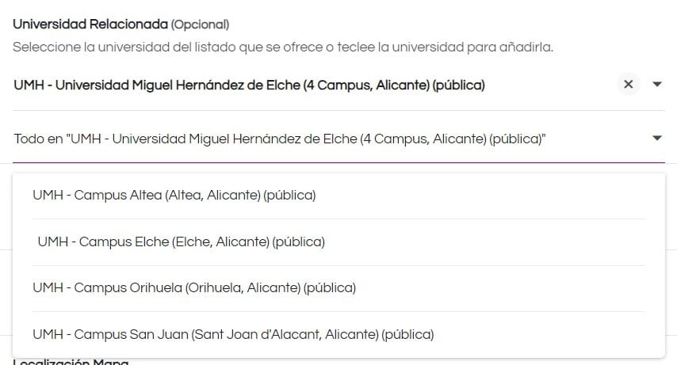
Task: Click '(Sant Joan d'Alacant, Alicante)' in last option
Action: pyautogui.click(x=285, y=334)
